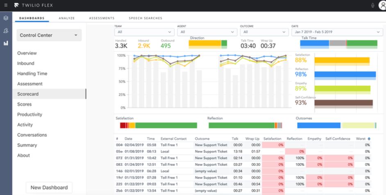Click the Wrap Up 00:37 value
This screenshot has height=195, width=386.
pyautogui.click(x=268, y=46)
